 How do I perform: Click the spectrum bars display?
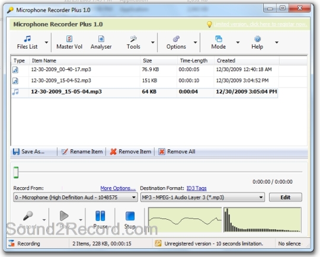coord(263,220)
